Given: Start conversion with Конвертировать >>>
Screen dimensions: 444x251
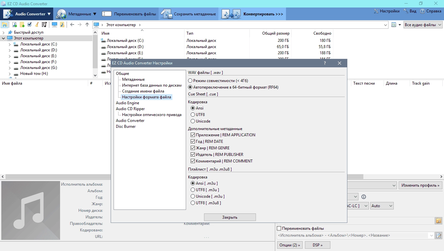Looking at the screenshot, I should 253,14.
